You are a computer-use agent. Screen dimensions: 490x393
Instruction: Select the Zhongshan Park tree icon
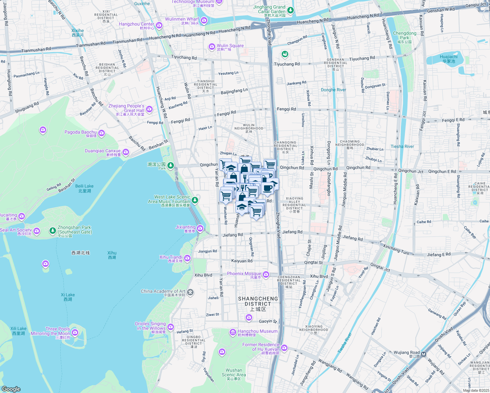[x=52, y=231]
